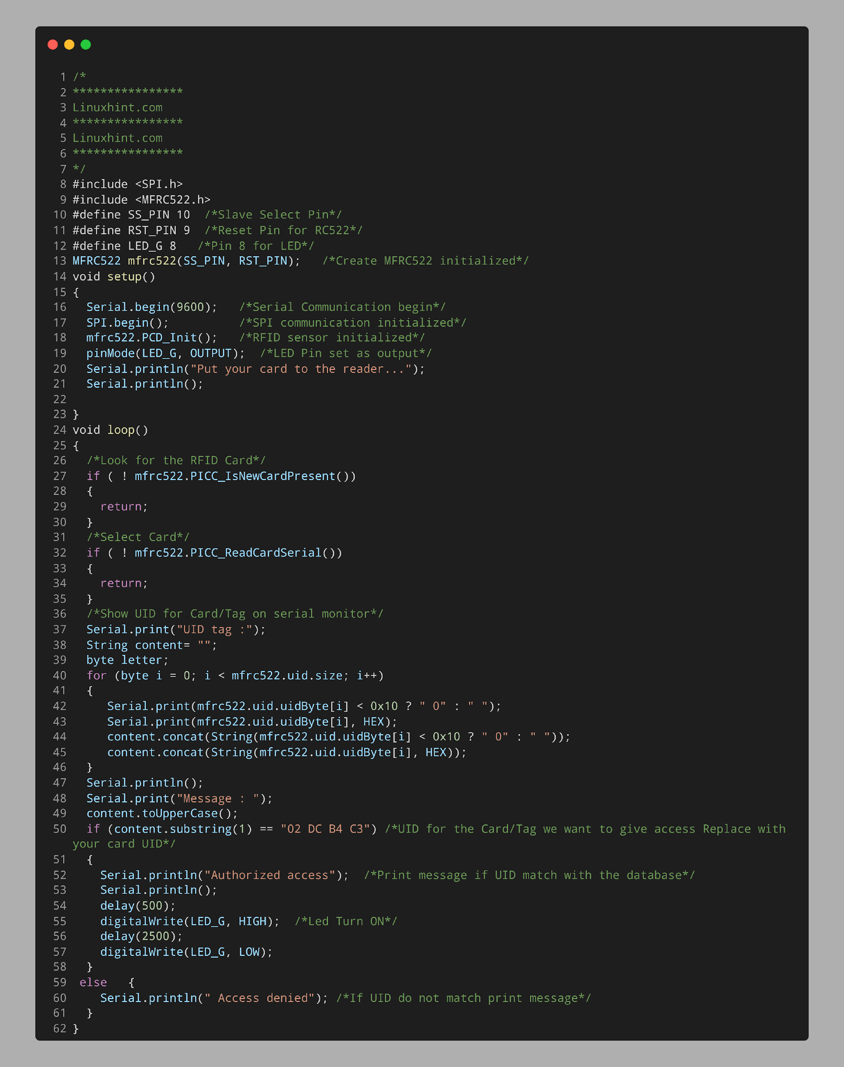Click the 'byte letter;' declaration

128,660
